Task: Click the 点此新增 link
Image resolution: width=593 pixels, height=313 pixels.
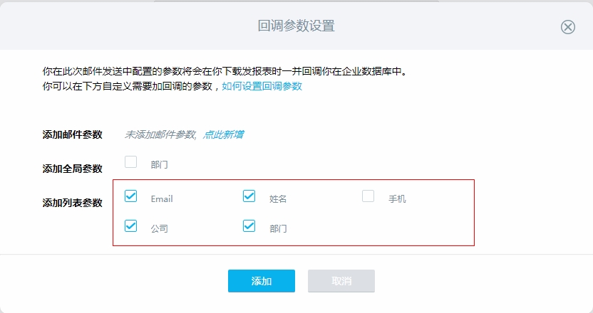Action: tap(223, 134)
